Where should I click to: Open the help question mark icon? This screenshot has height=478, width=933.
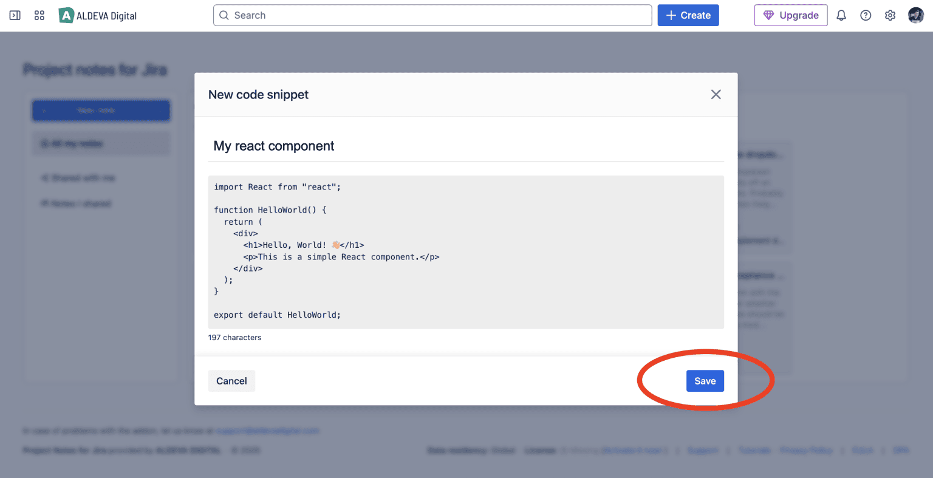[866, 15]
